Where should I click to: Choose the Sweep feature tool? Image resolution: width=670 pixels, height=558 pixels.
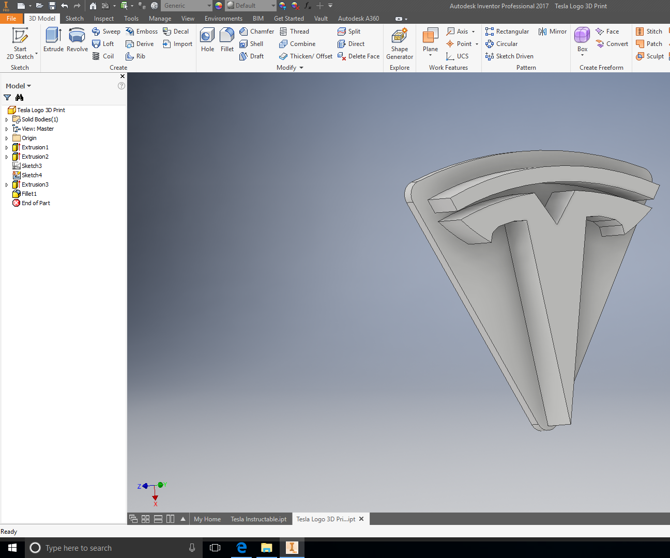[x=106, y=32]
